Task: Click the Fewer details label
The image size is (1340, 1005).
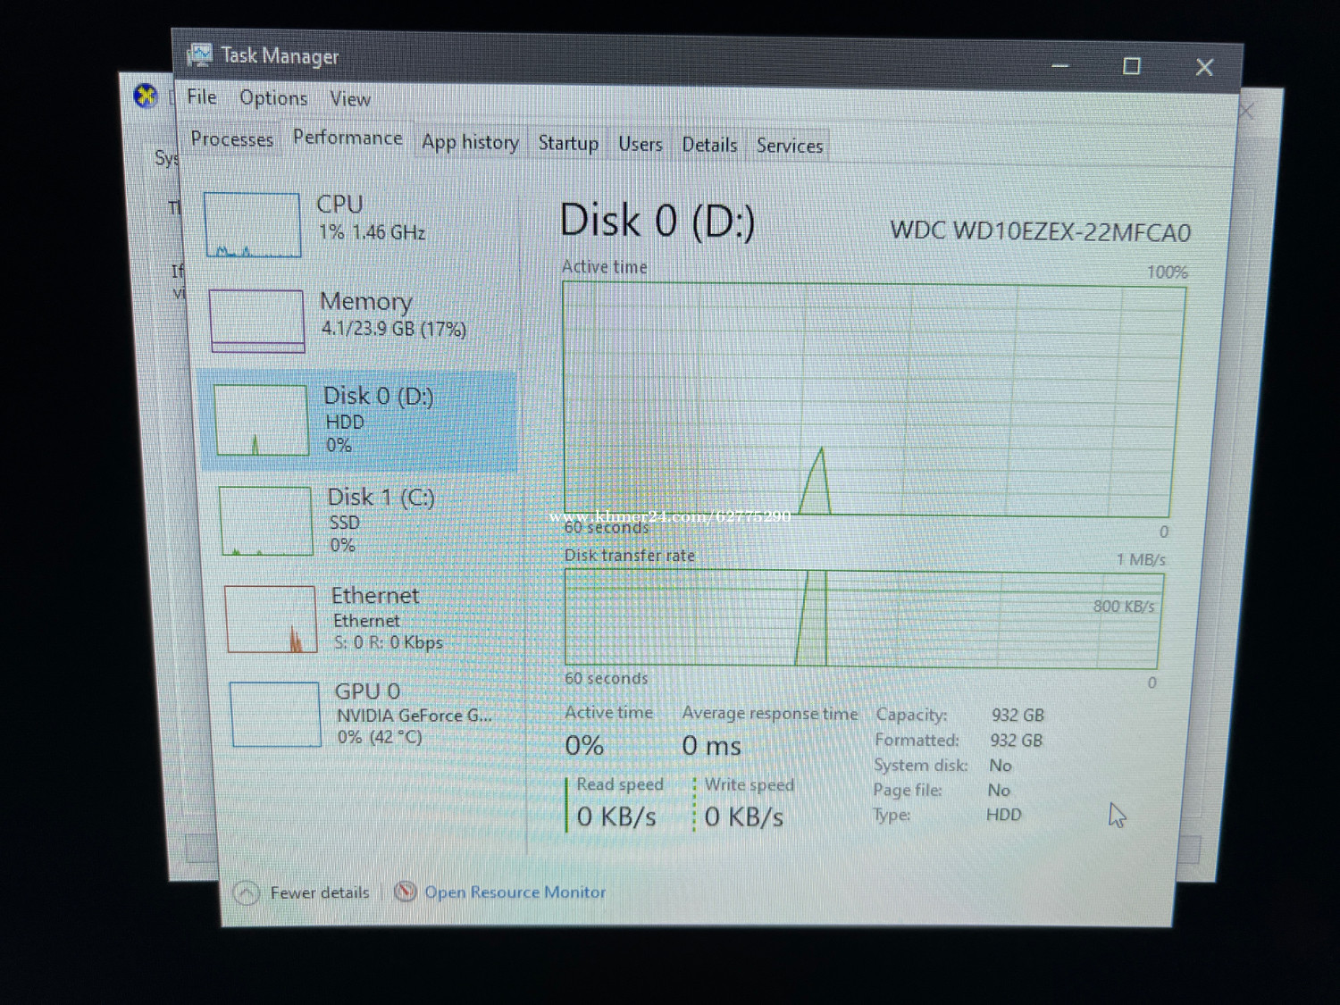Action: [320, 892]
